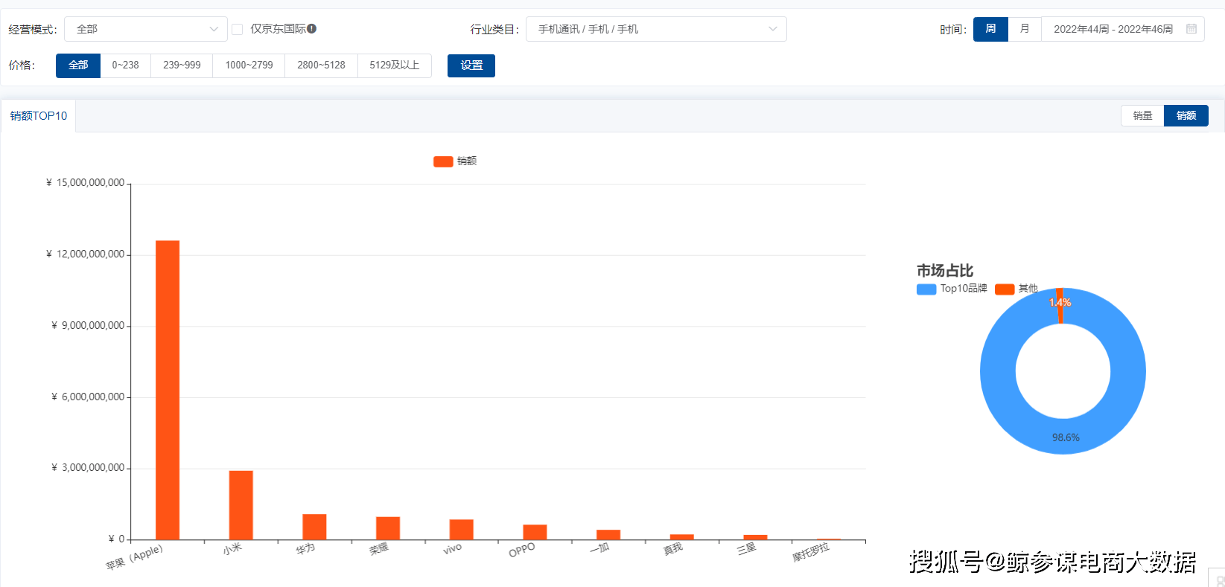Choose price range 5129及以上
1225x587 pixels.
[395, 65]
